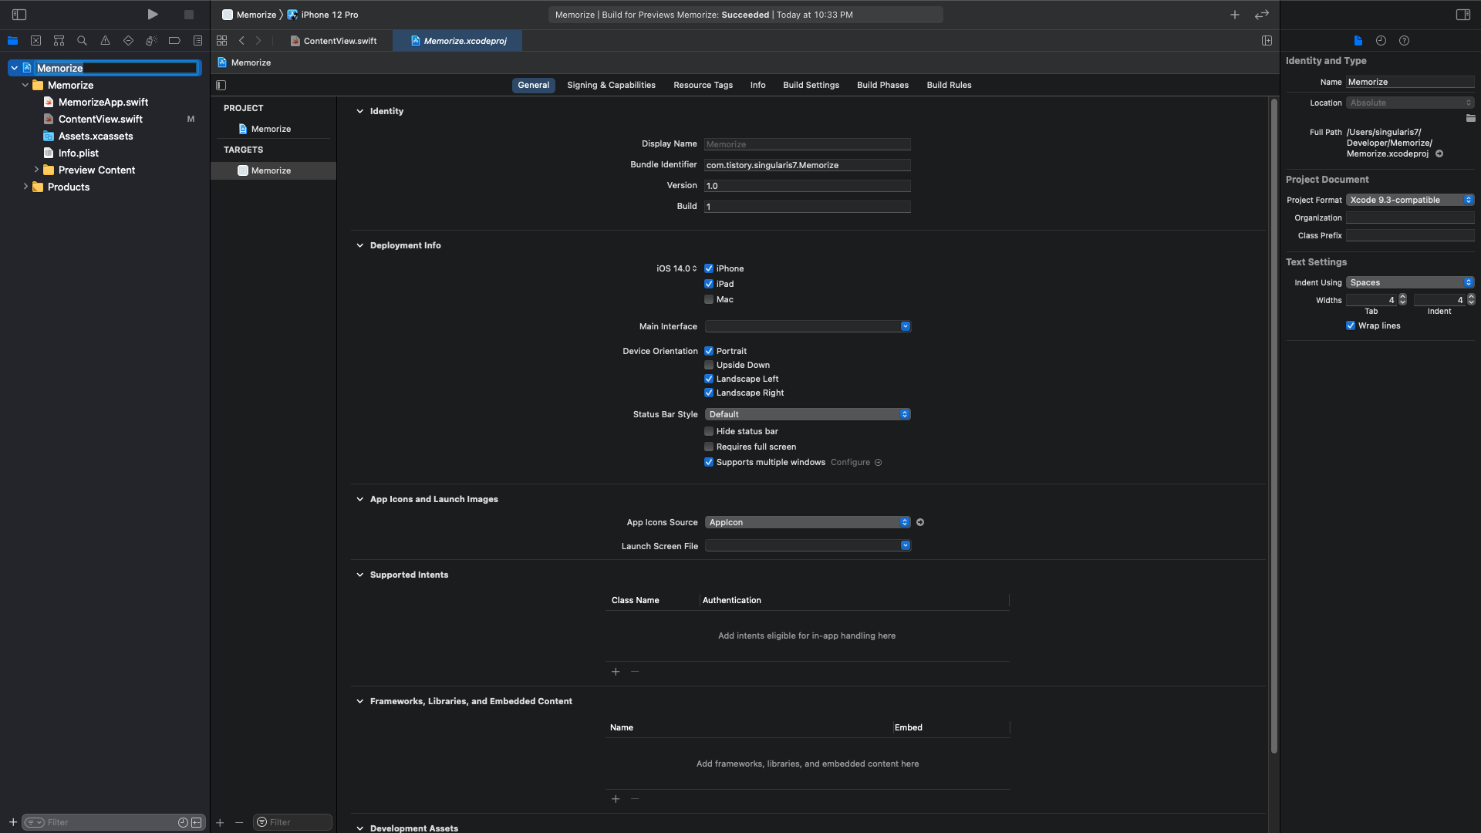Show the Quick Help inspector icon

(x=1404, y=41)
